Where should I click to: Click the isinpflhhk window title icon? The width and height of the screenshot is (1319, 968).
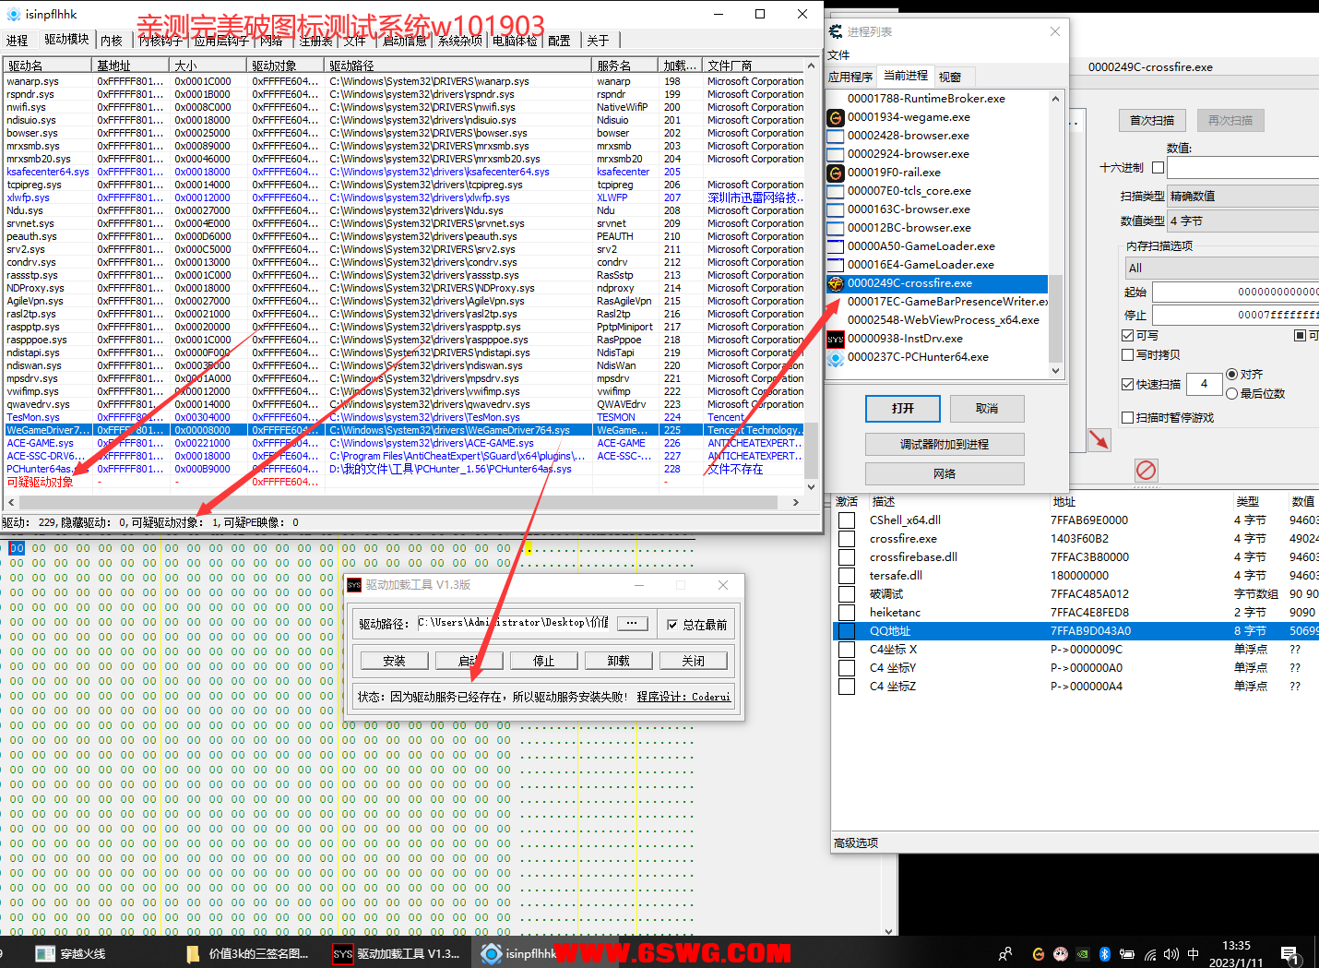[x=14, y=14]
